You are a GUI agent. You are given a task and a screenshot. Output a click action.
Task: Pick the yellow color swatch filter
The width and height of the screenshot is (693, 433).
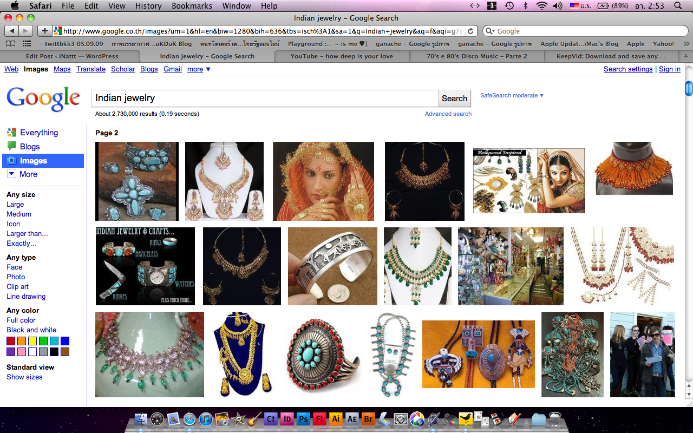(x=32, y=341)
